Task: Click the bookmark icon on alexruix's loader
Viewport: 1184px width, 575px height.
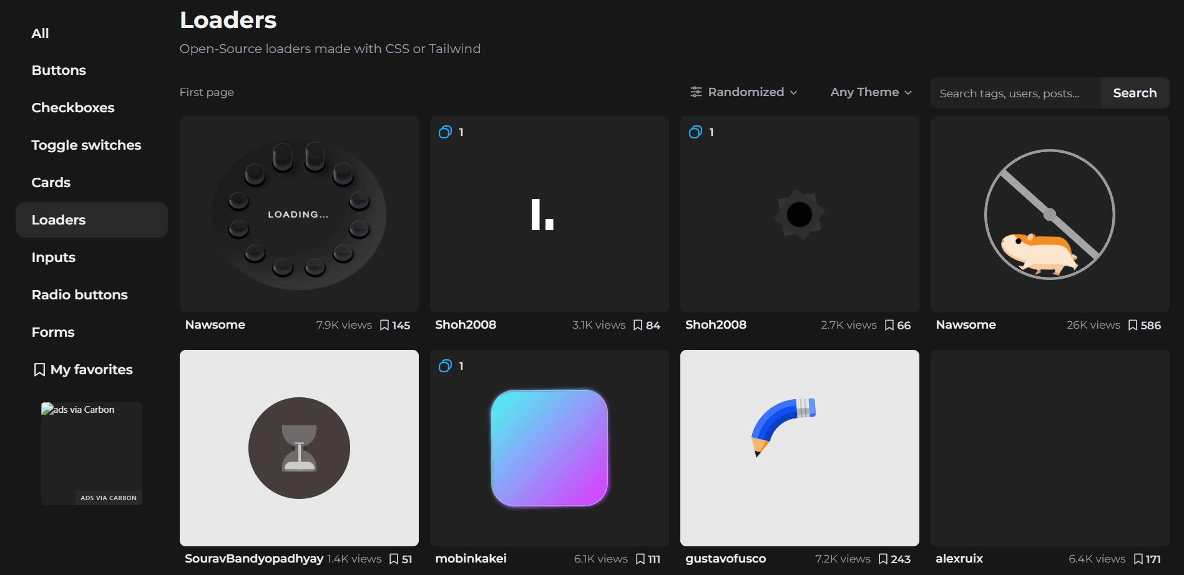Action: point(1138,559)
